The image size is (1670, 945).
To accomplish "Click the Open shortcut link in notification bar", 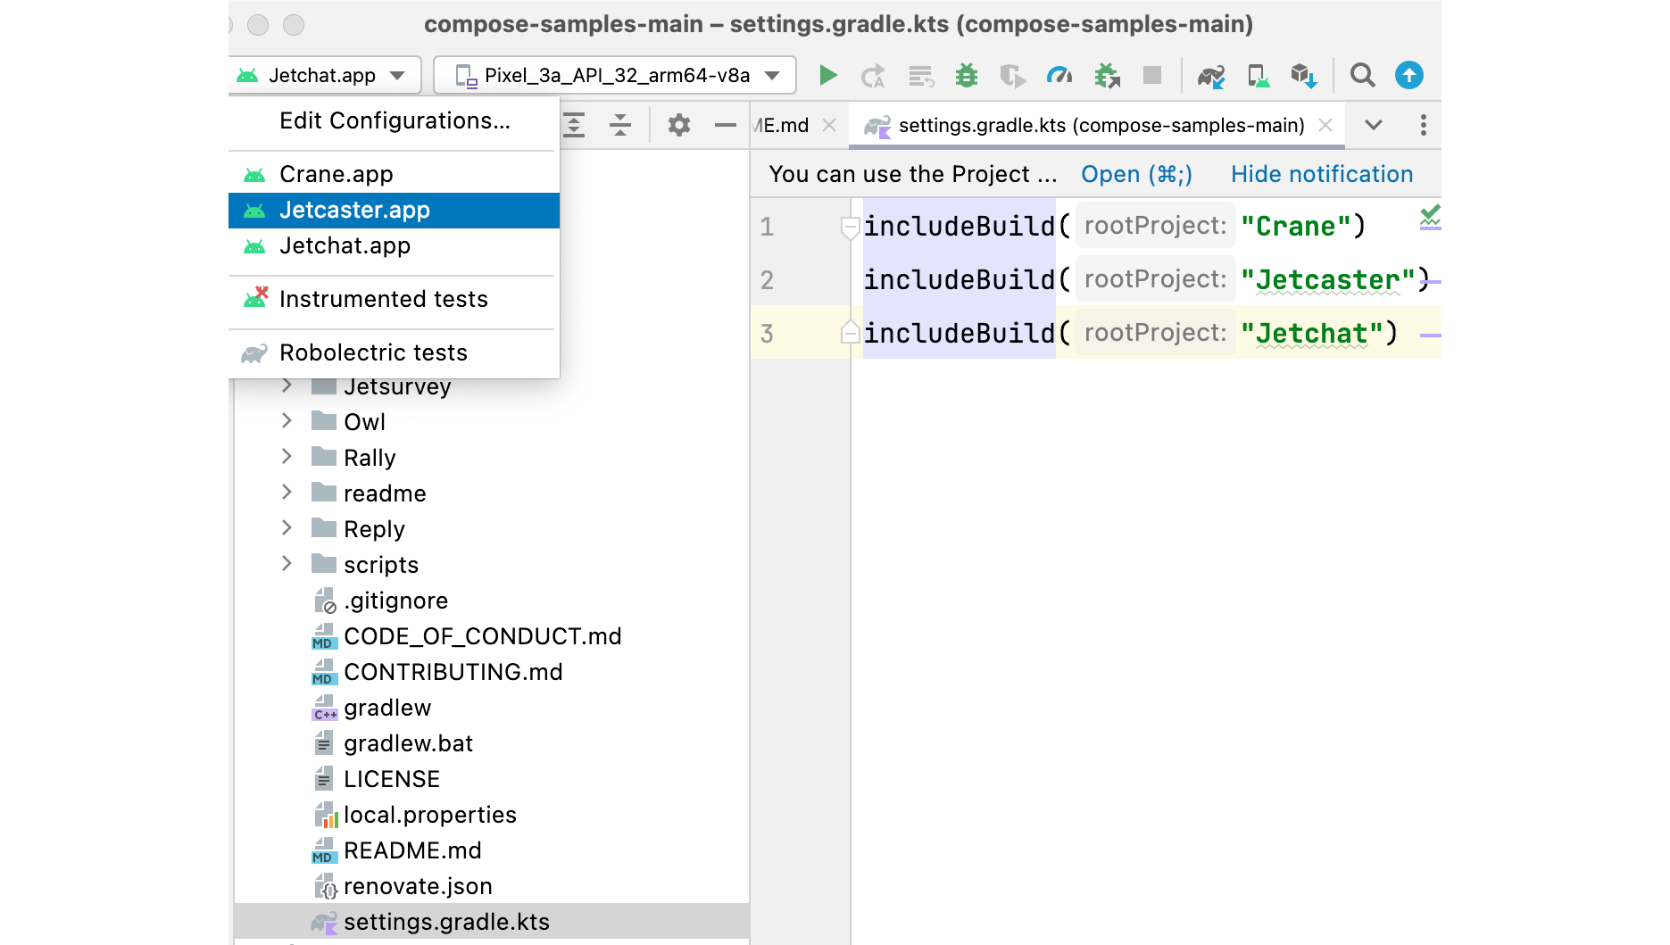I will coord(1135,174).
